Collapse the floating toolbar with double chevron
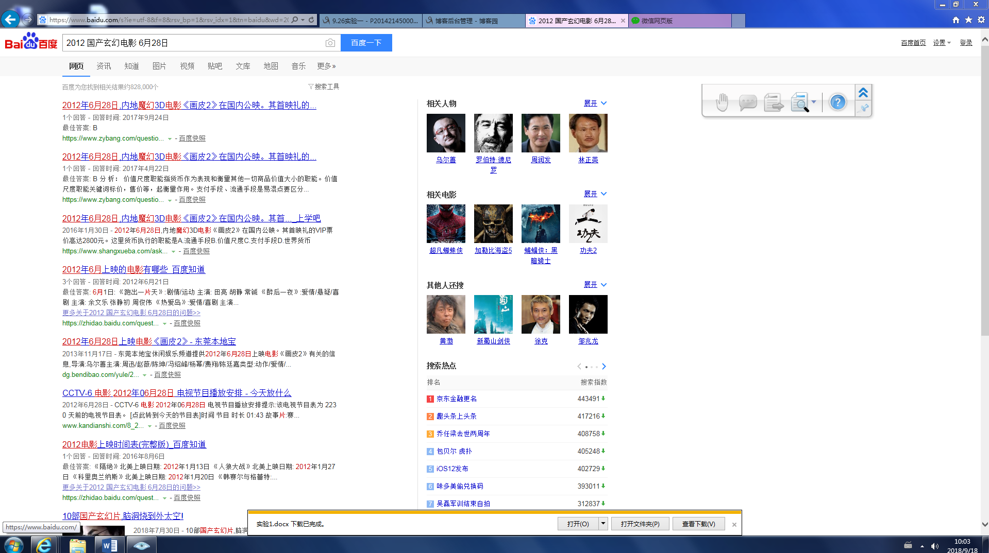The image size is (989, 553). (x=863, y=93)
